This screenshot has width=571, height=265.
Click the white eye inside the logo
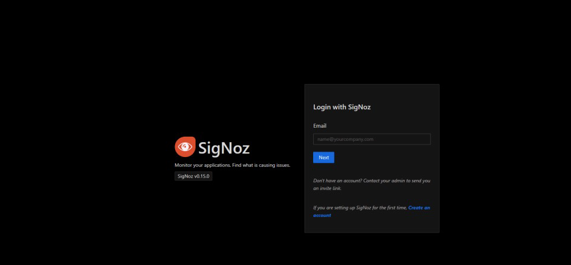(185, 147)
